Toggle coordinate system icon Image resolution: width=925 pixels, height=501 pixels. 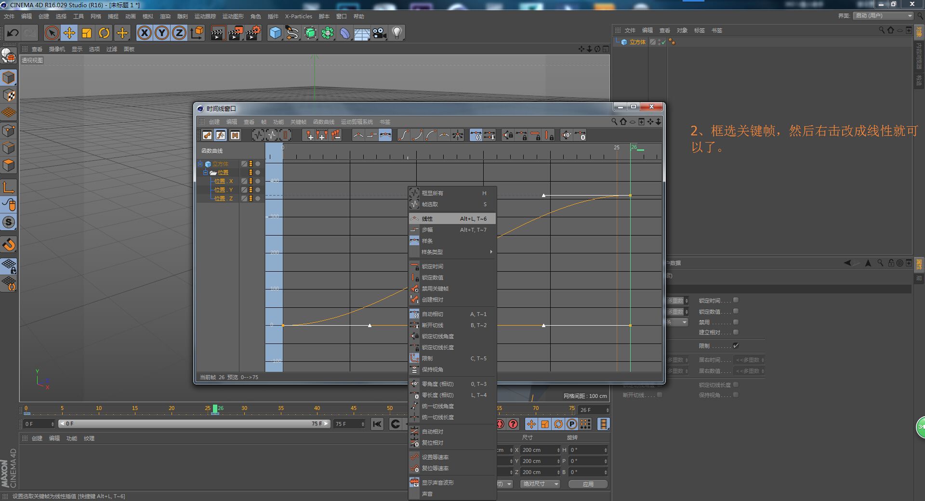coord(197,33)
